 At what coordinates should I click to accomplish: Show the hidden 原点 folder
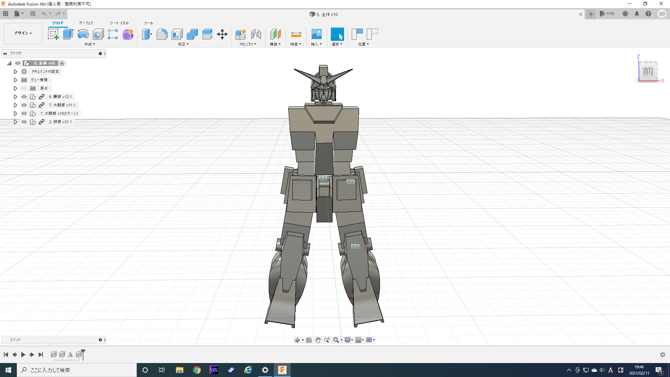pos(24,88)
